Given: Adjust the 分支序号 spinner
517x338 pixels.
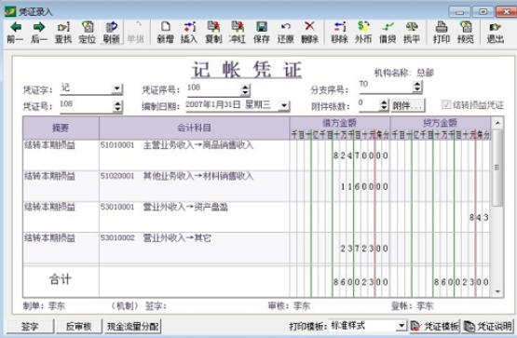Looking at the screenshot, I should point(417,87).
